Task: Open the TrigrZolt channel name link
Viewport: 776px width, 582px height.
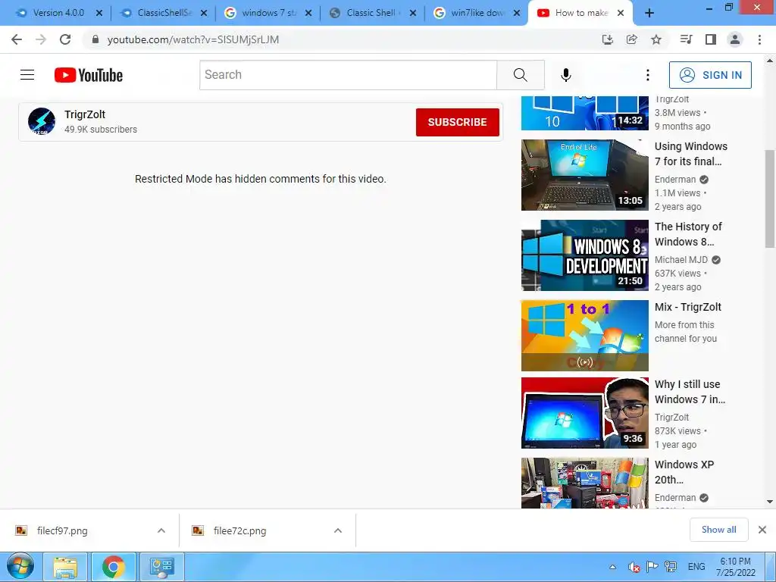Action: point(85,114)
